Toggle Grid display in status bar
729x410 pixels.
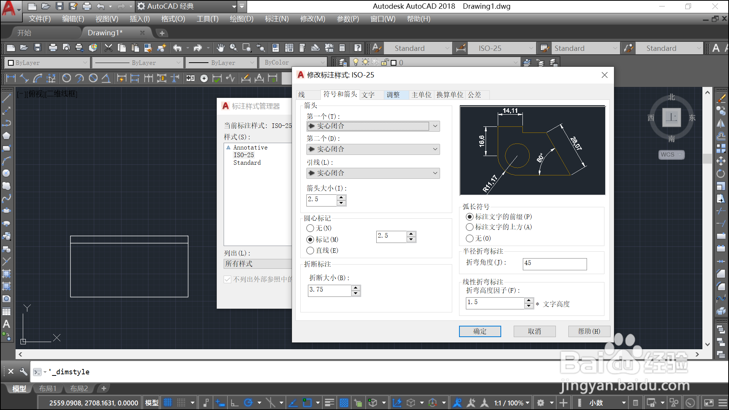pyautogui.click(x=168, y=402)
